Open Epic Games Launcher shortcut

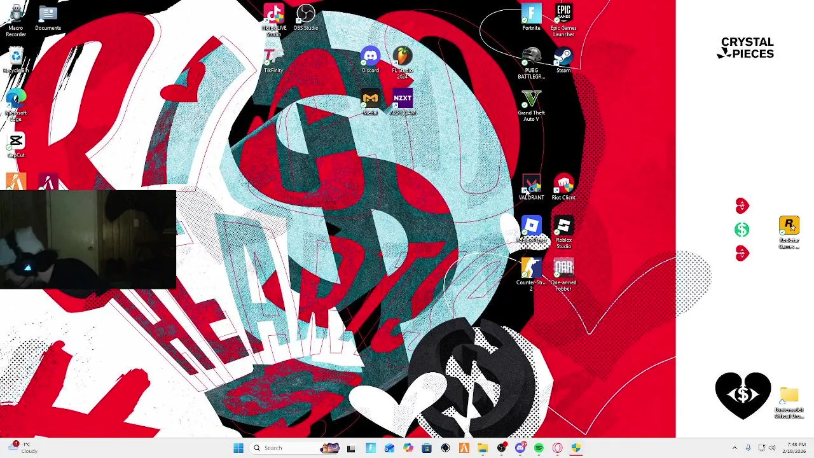pyautogui.click(x=563, y=20)
